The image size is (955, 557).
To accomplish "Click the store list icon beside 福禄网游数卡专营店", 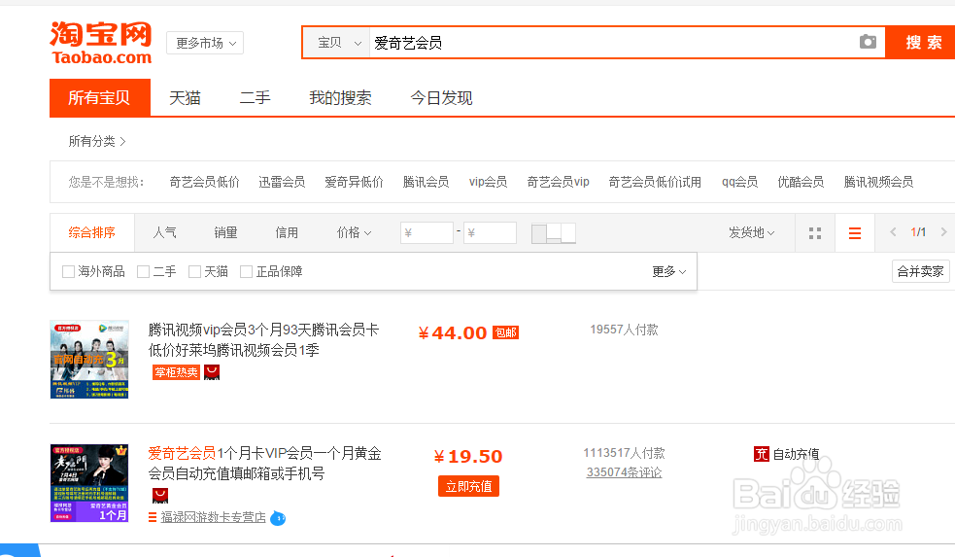I will pos(153,517).
